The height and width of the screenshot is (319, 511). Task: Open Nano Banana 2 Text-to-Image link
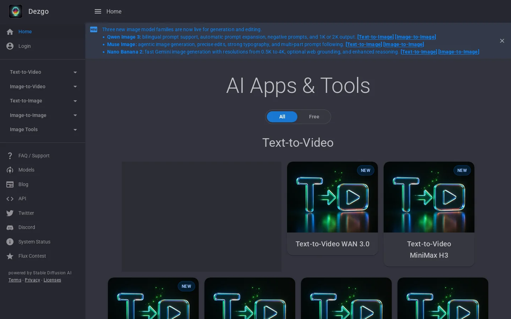[419, 52]
